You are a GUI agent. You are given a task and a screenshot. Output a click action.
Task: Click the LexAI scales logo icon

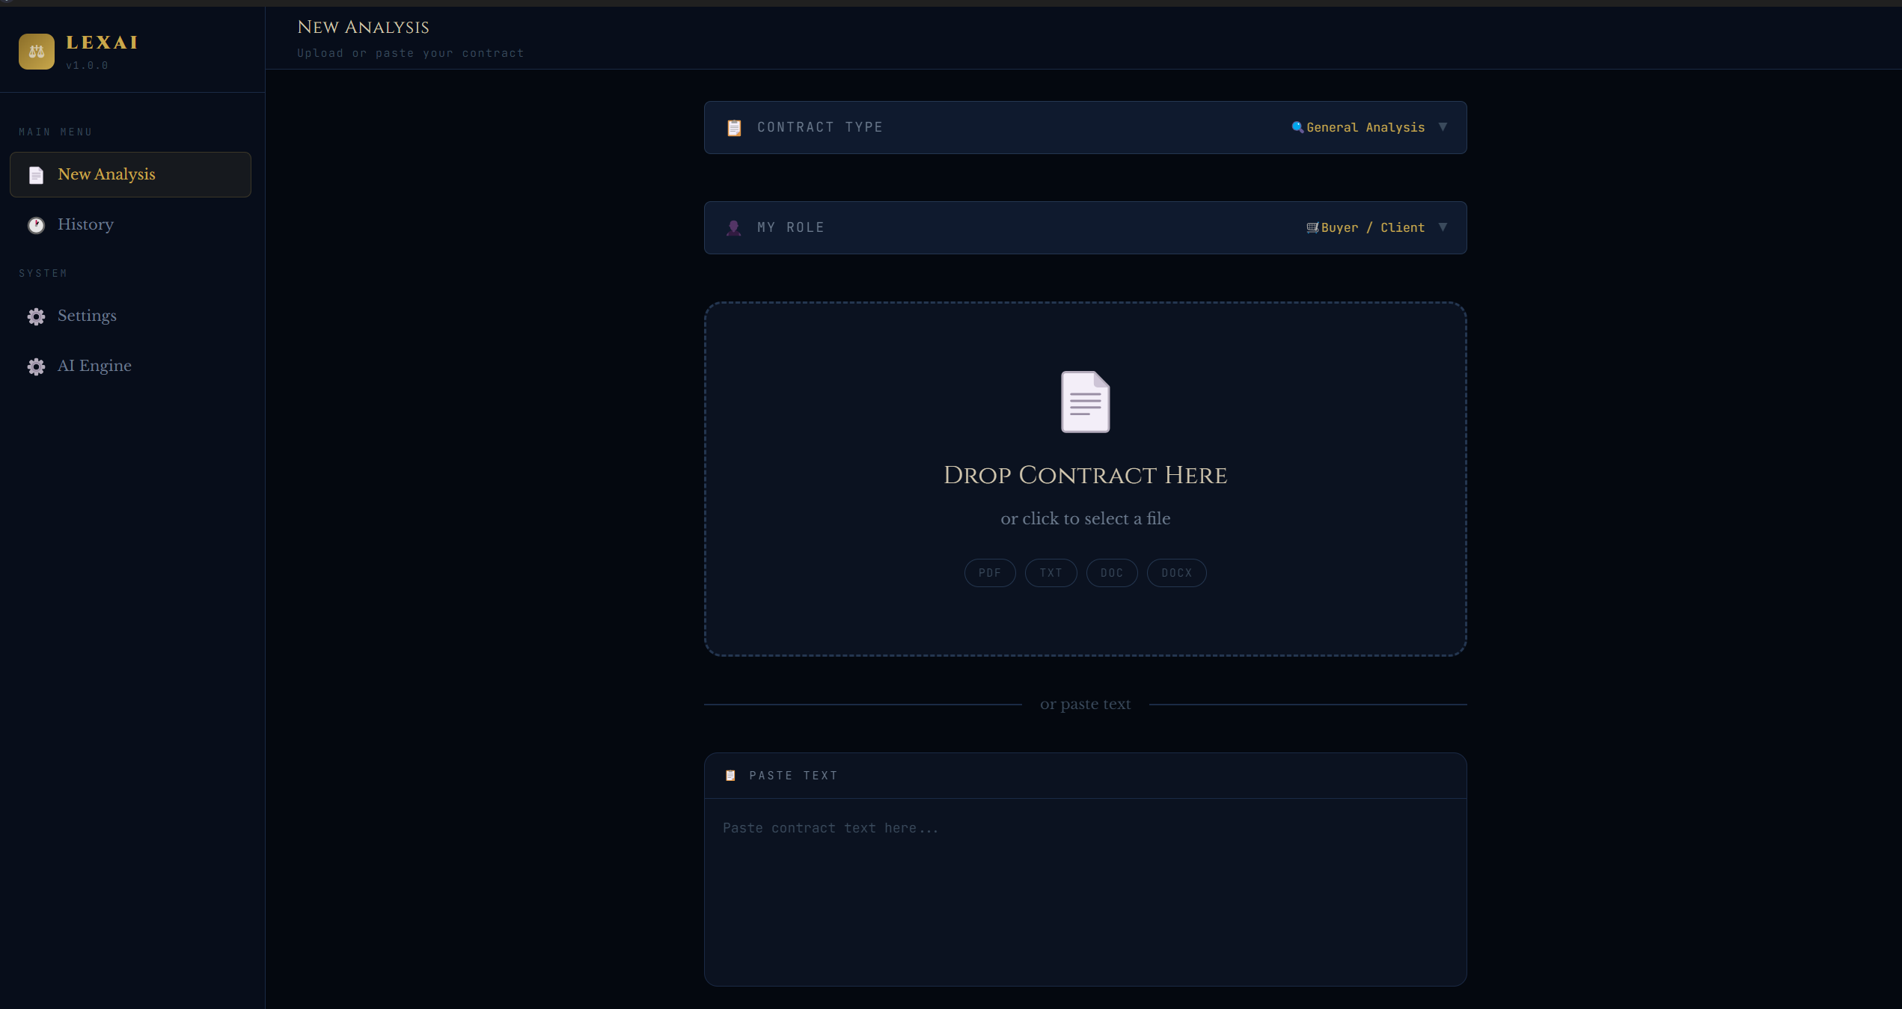point(36,52)
